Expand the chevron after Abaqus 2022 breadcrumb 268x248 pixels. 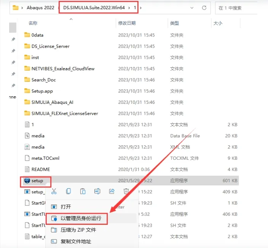pyautogui.click(x=59, y=8)
